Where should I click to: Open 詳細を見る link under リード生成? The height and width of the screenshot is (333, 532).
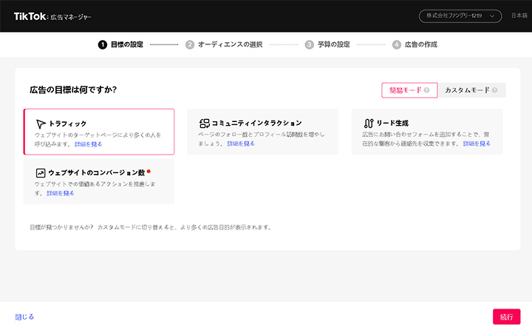(x=477, y=144)
